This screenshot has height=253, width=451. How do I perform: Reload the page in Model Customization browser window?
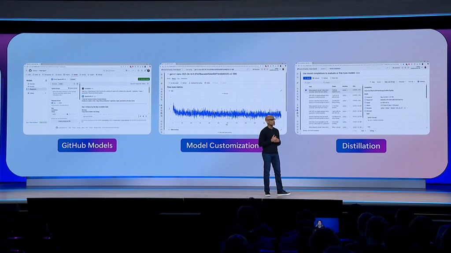[163, 66]
